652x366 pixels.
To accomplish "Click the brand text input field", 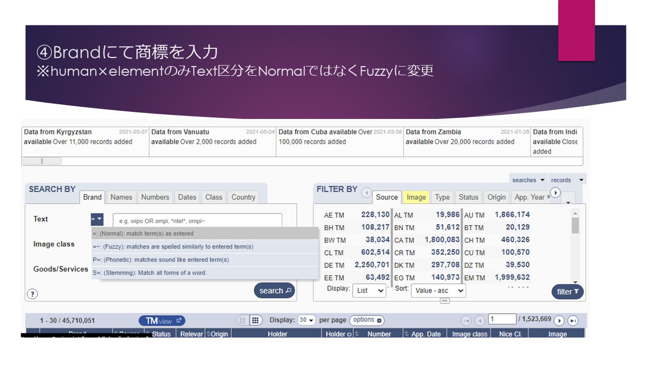I will coord(197,221).
